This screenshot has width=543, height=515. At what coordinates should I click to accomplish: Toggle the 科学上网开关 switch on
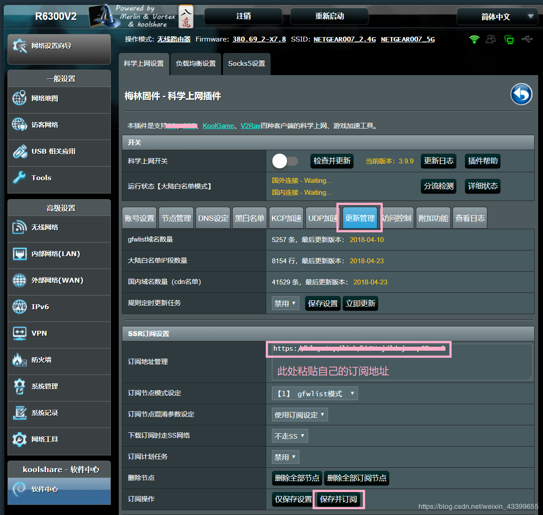pos(285,161)
